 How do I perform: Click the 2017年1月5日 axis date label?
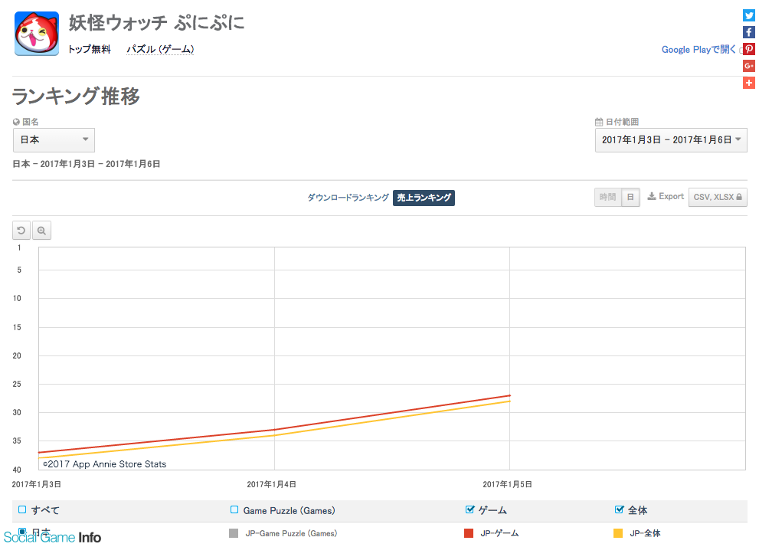(x=507, y=484)
